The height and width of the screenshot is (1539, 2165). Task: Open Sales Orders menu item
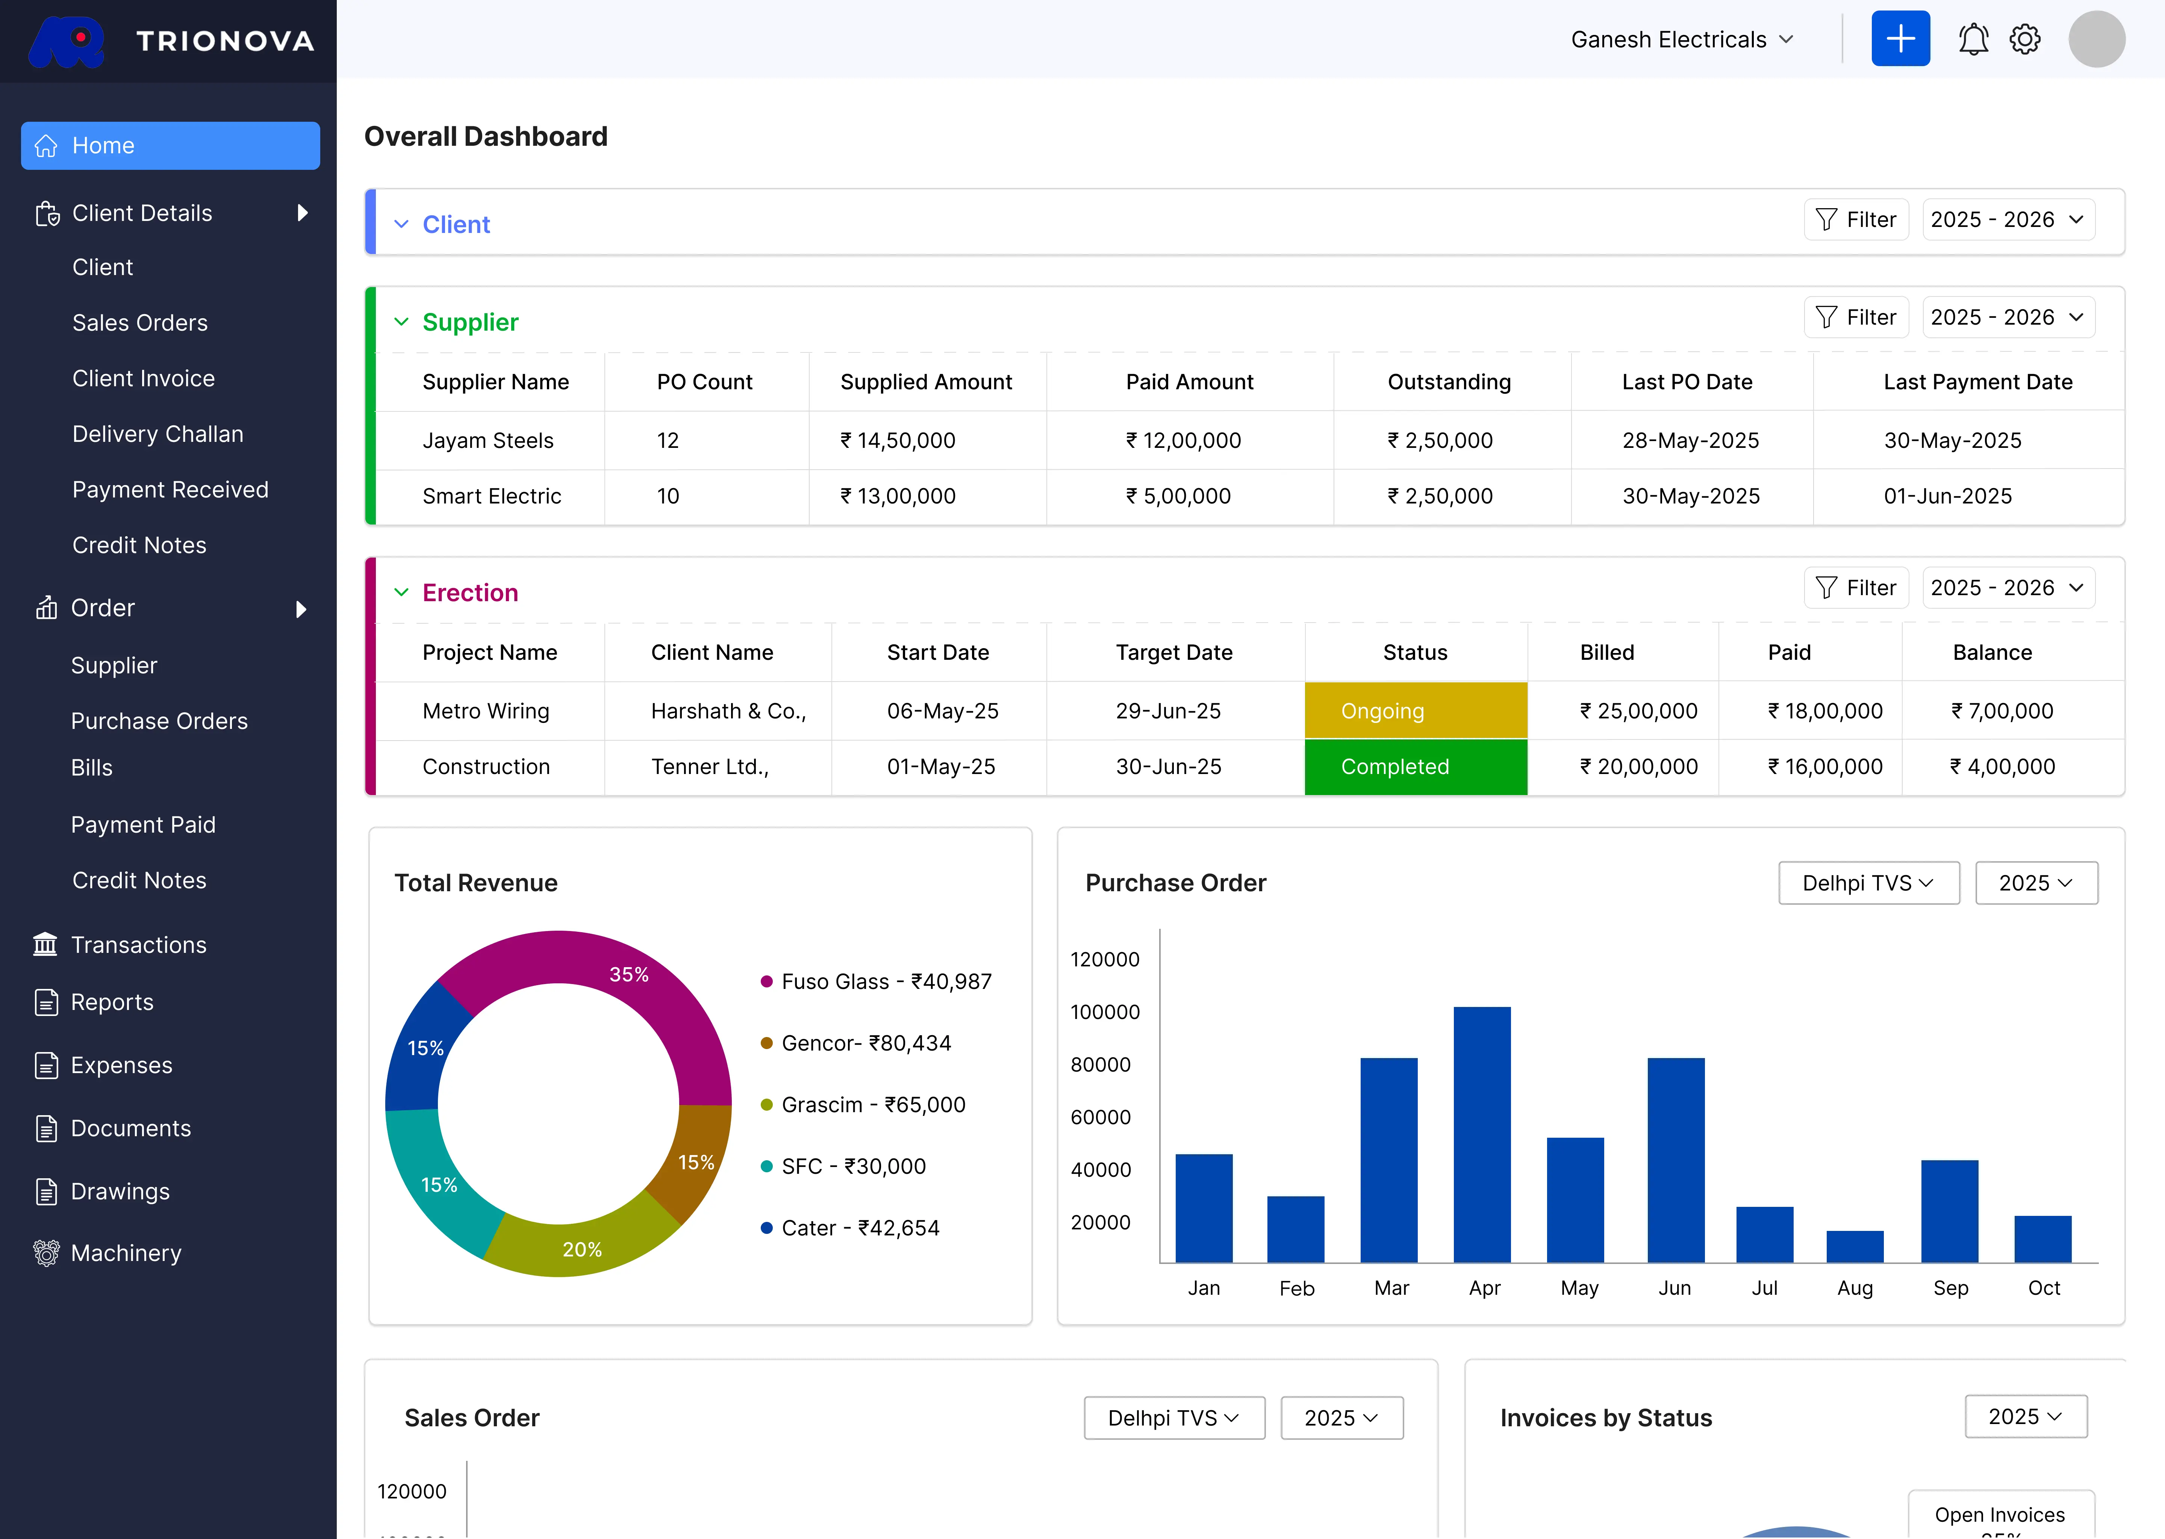tap(139, 322)
